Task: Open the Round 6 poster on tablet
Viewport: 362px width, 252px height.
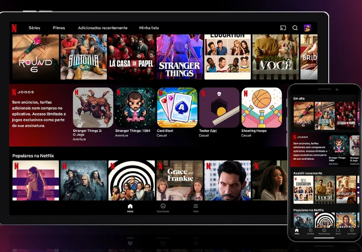Action: 36,57
